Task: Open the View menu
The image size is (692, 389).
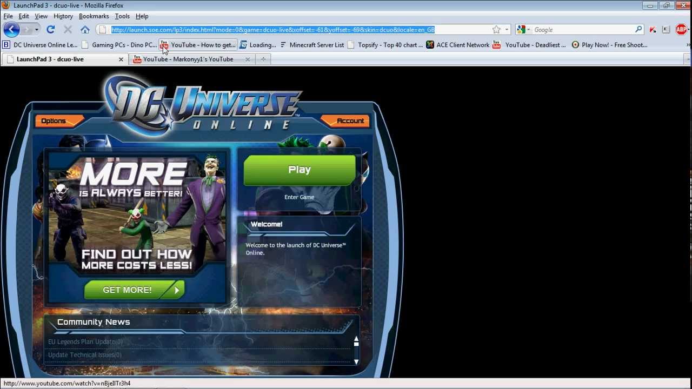Action: [41, 16]
